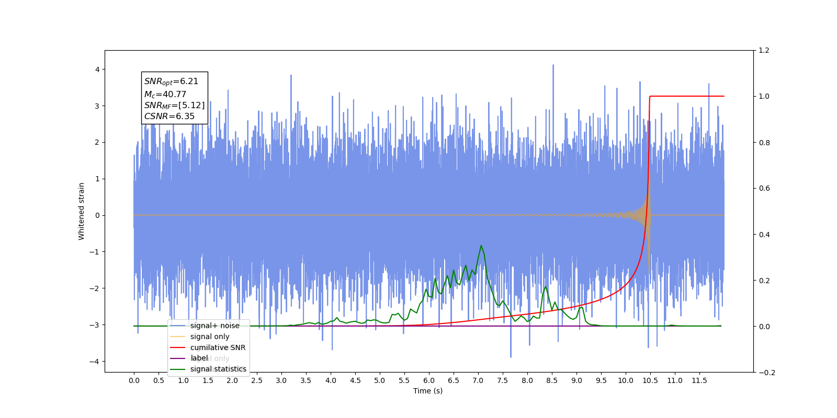Click x-axis tick label 6.0

click(x=429, y=380)
